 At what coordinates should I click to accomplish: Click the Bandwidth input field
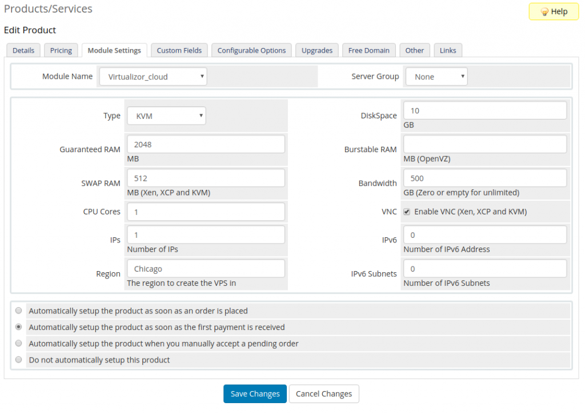[484, 178]
